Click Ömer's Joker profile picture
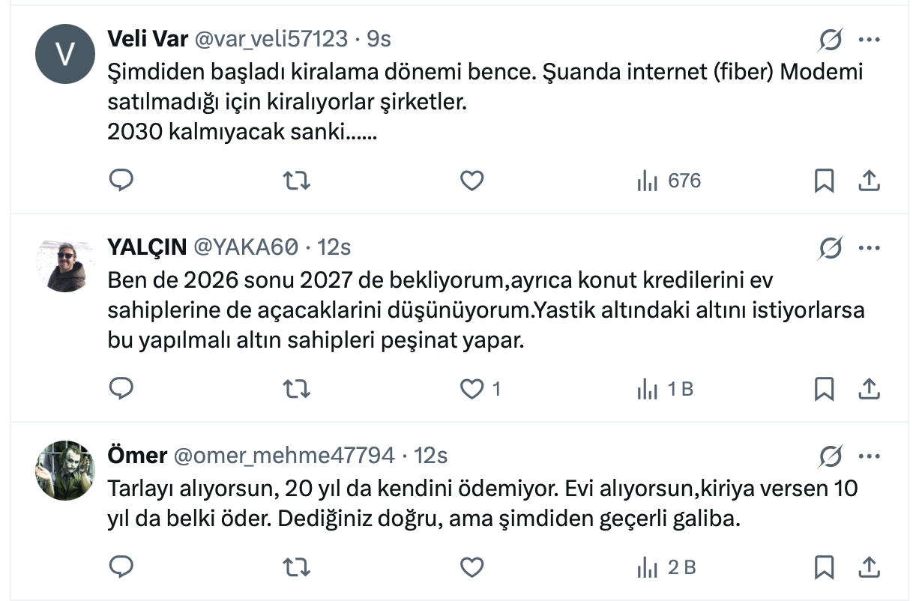Image resolution: width=916 pixels, height=601 pixels. (x=65, y=471)
